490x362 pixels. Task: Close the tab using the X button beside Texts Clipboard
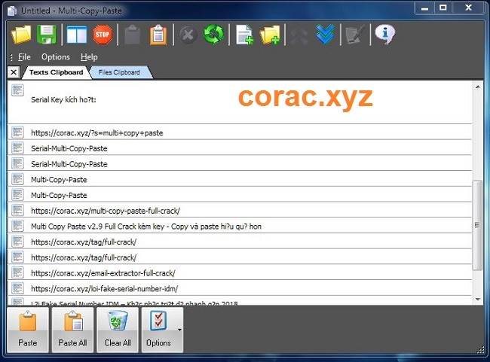tap(14, 72)
